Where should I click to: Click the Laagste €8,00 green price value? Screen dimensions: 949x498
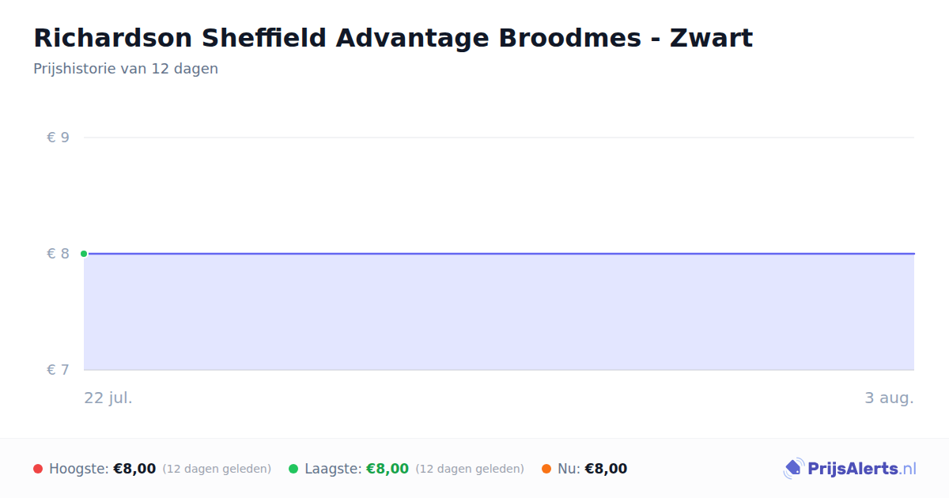(388, 469)
